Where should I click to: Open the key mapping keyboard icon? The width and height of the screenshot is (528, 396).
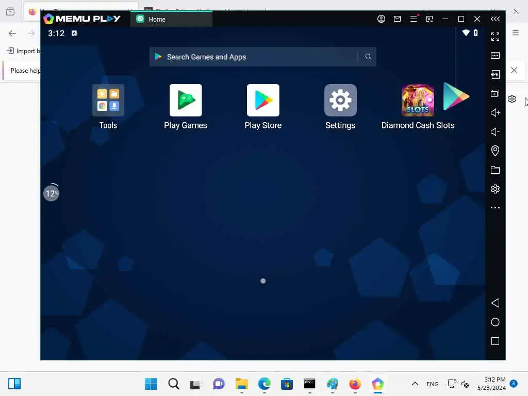coord(495,55)
